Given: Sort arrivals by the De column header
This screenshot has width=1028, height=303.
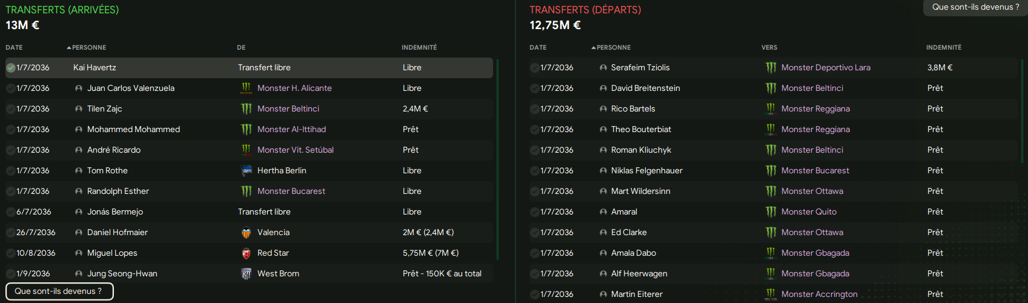Looking at the screenshot, I should click(241, 47).
